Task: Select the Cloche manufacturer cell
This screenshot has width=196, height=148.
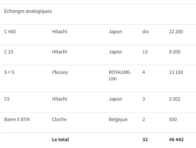Action: [59, 119]
